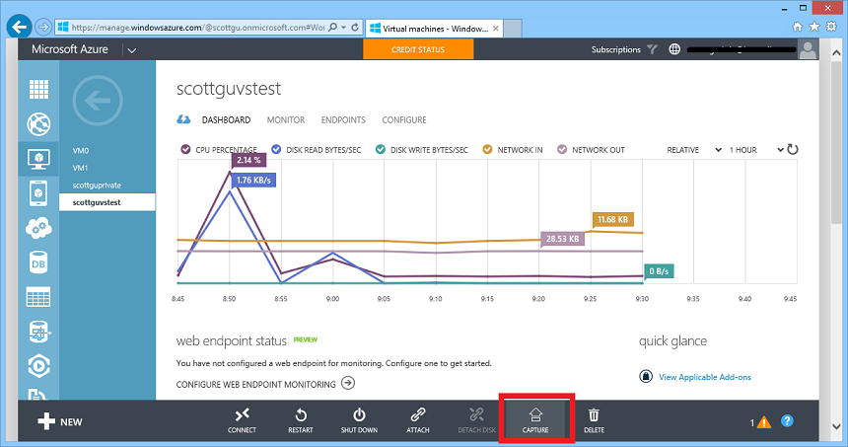Screen dimensions: 848x447
Task: Toggle the Disk Write Bytes/Sec metric checkbox
Action: tap(381, 149)
